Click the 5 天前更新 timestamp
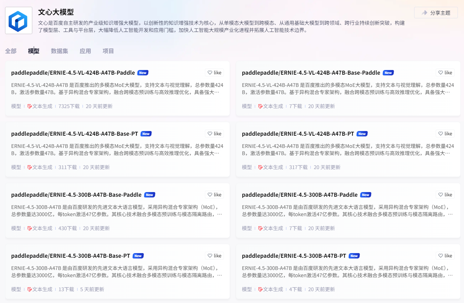This screenshot has height=303, width=464. (92, 289)
